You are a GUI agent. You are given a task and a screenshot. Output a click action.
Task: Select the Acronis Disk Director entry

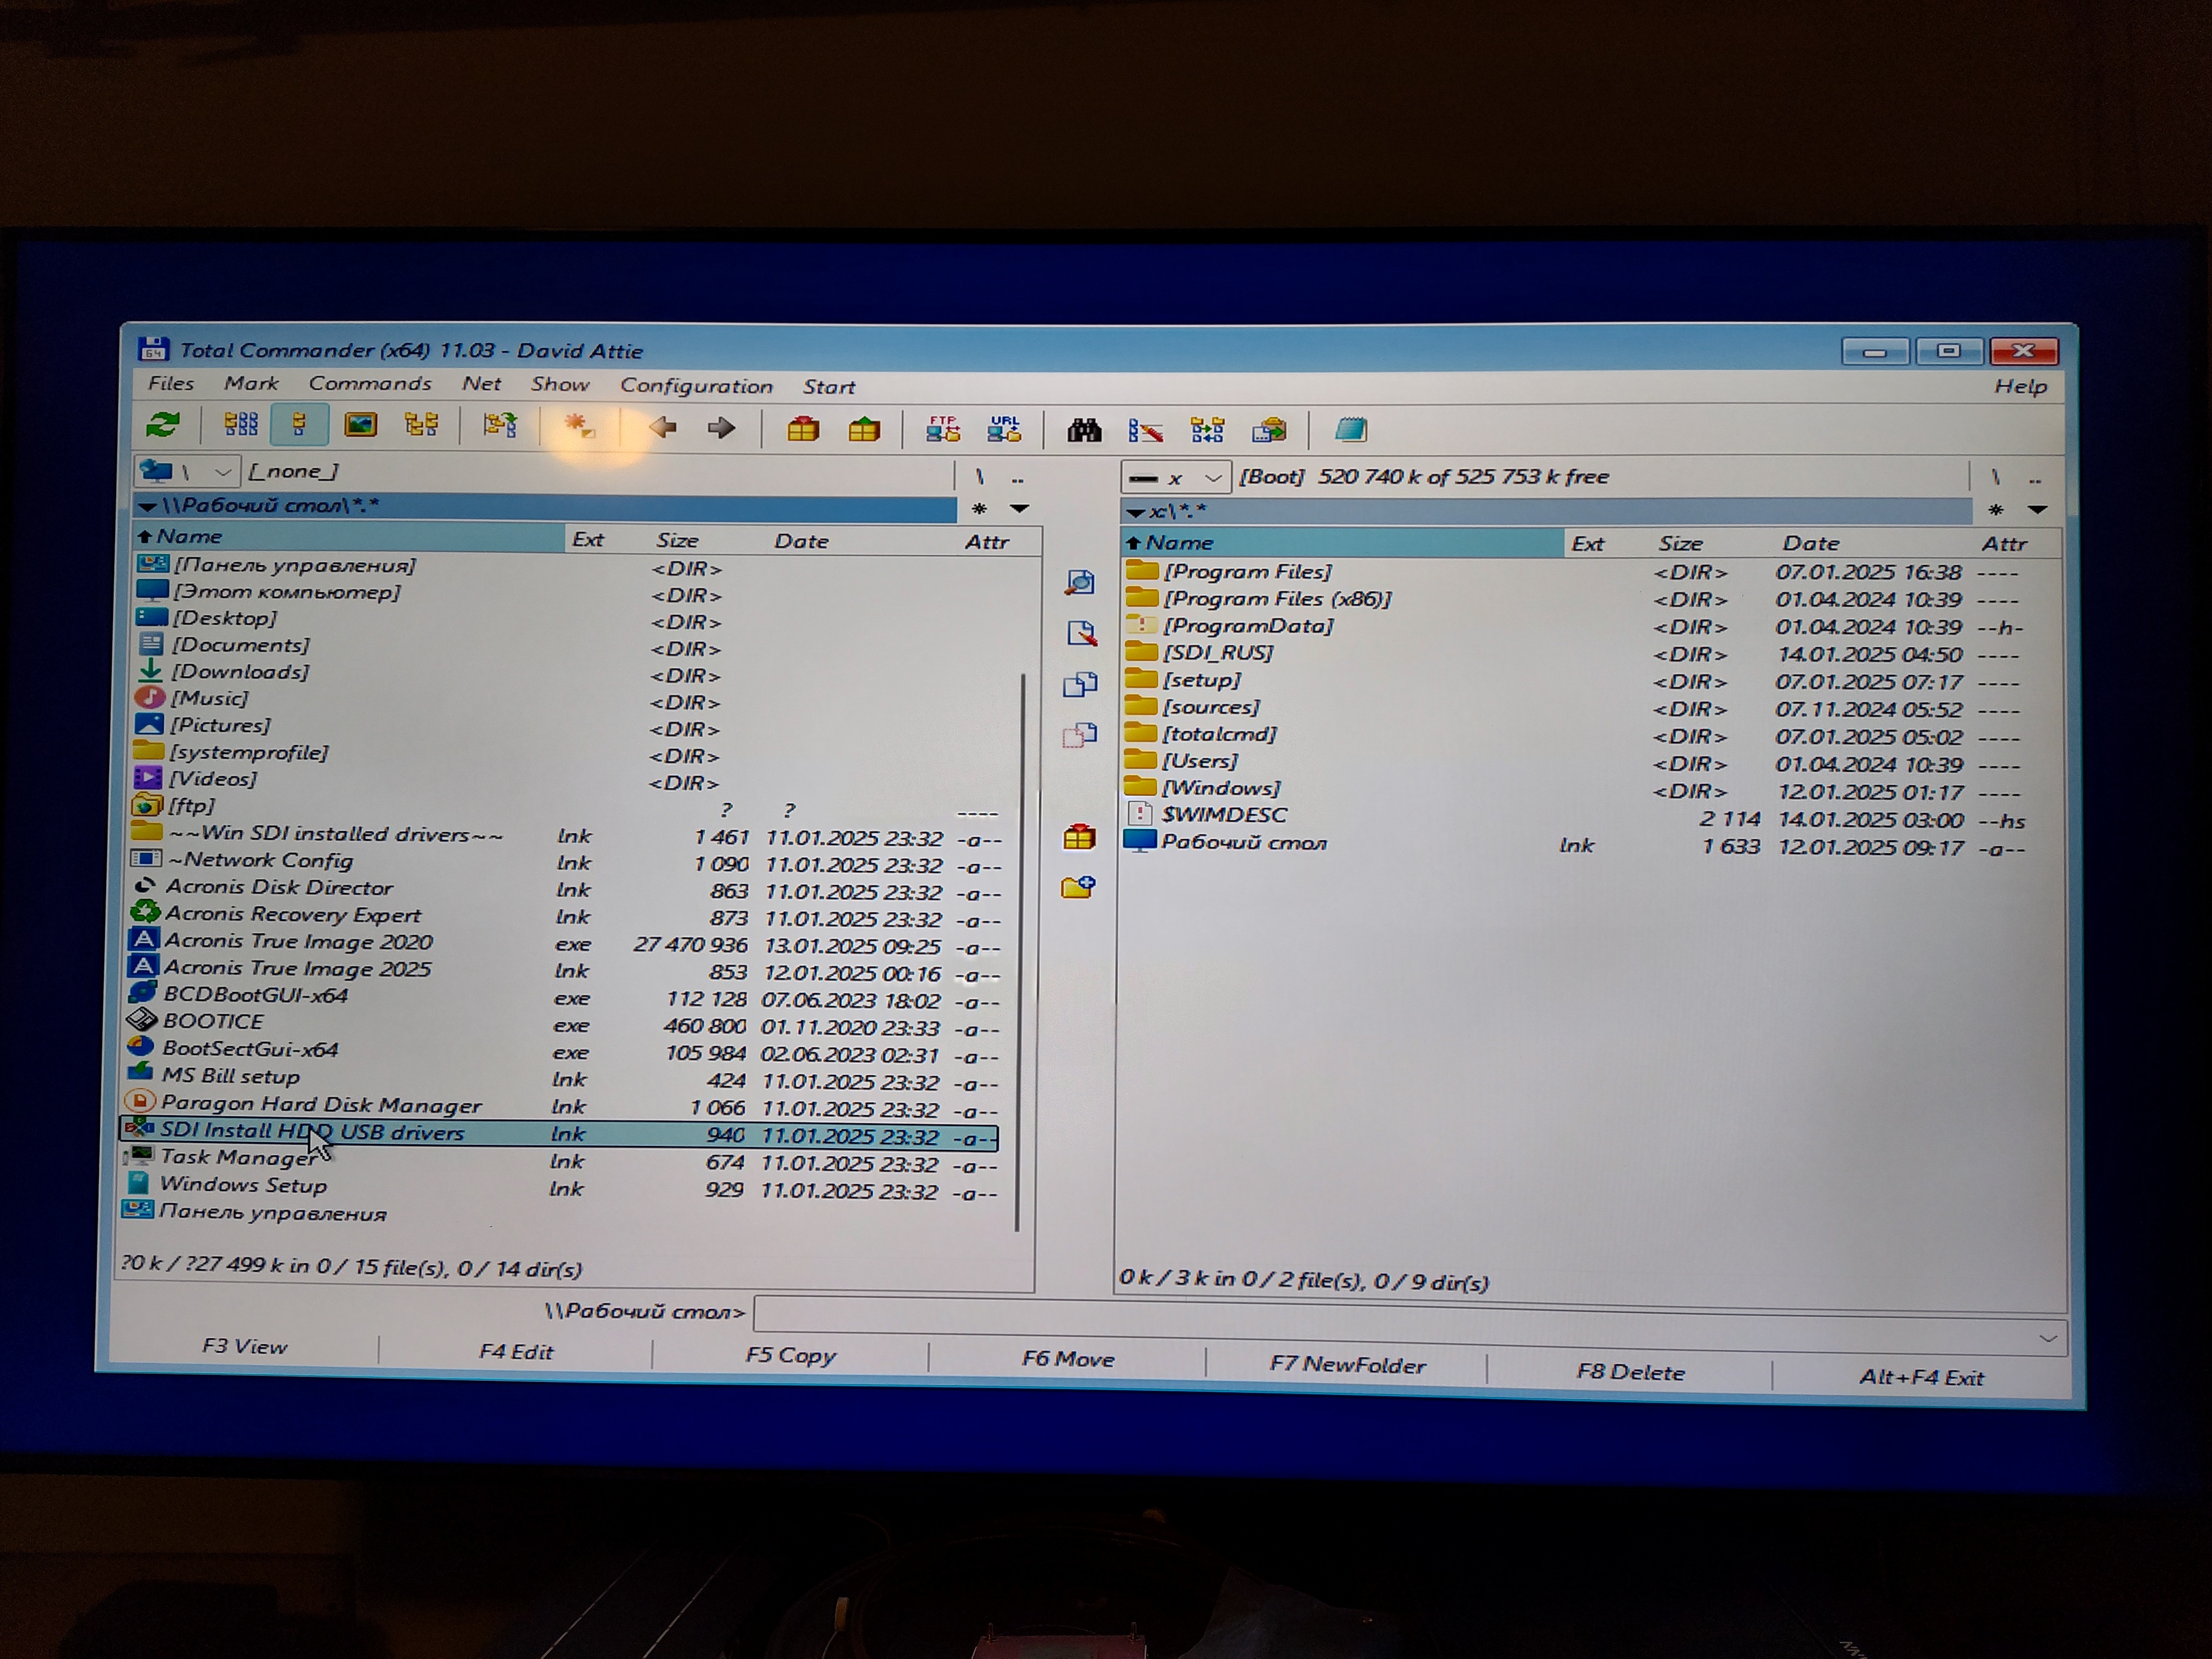(565, 888)
